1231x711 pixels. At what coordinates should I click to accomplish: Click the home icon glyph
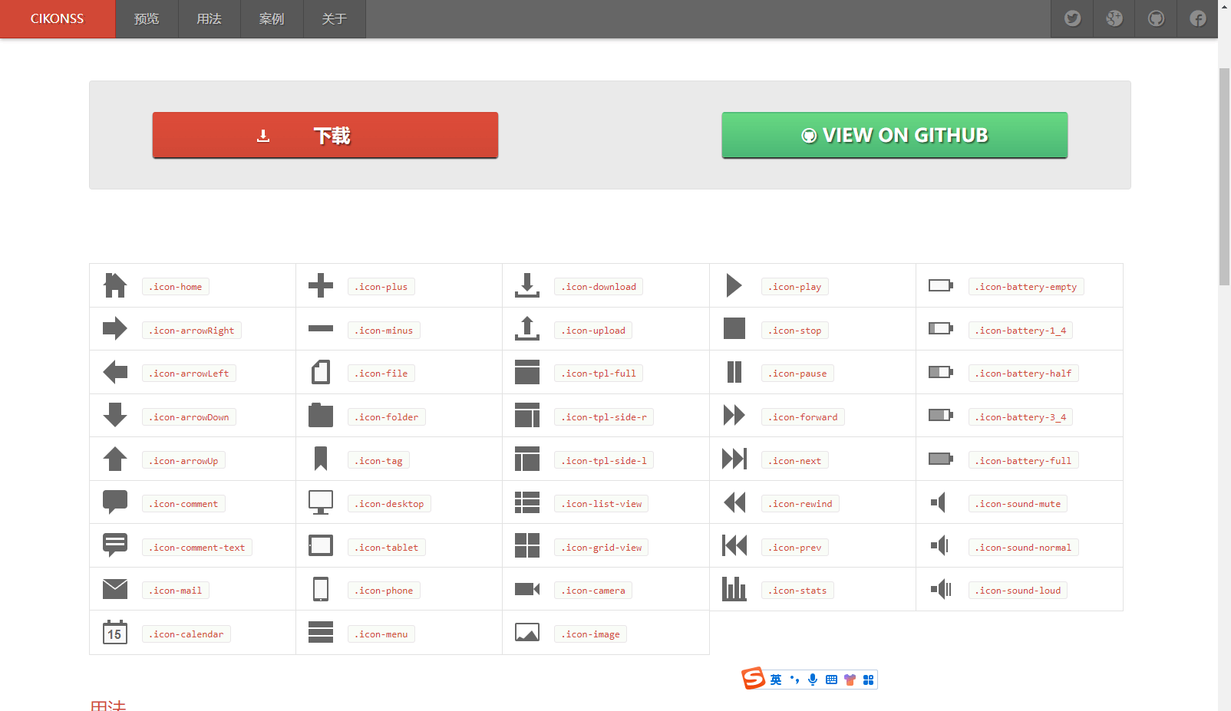[x=115, y=285]
